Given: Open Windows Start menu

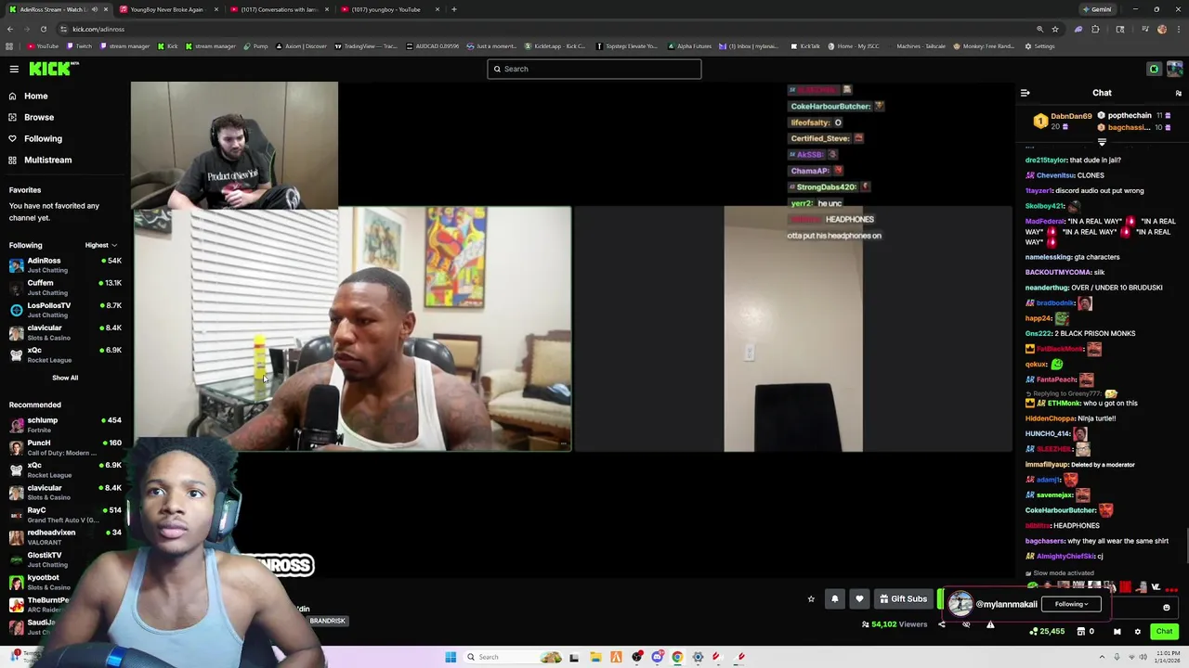Looking at the screenshot, I should [x=451, y=657].
